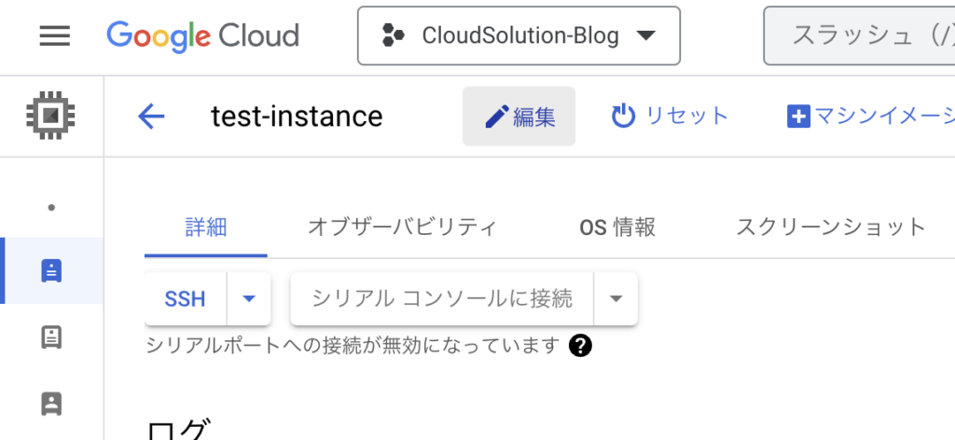Click the 編集 pencil button

[x=519, y=117]
